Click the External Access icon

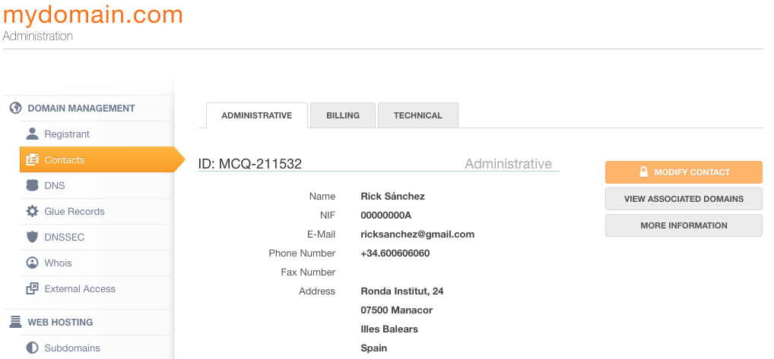pos(32,288)
